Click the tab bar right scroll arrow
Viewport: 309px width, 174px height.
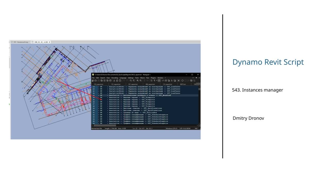point(199,84)
